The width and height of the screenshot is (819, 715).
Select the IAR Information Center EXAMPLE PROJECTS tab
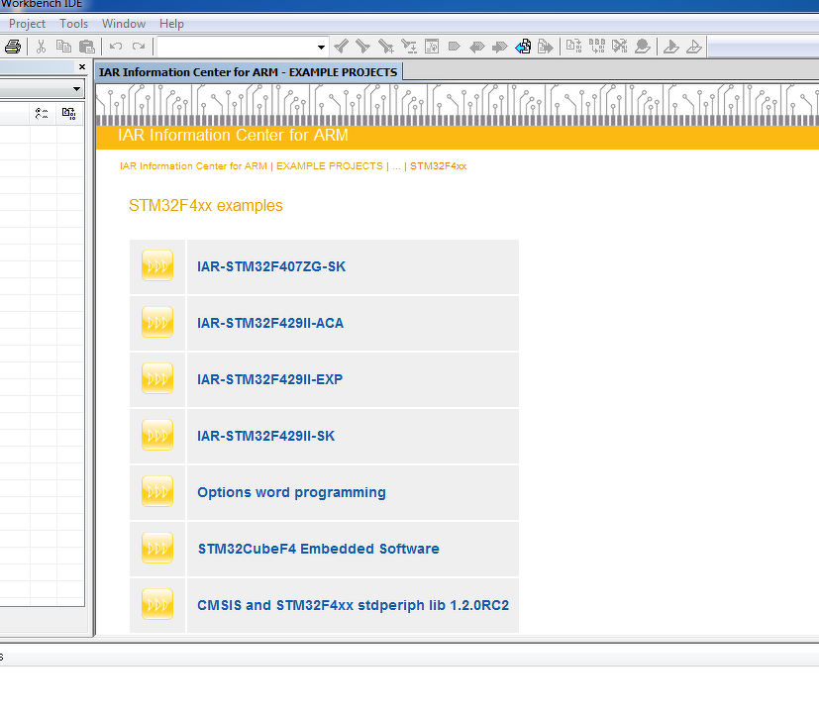click(249, 72)
